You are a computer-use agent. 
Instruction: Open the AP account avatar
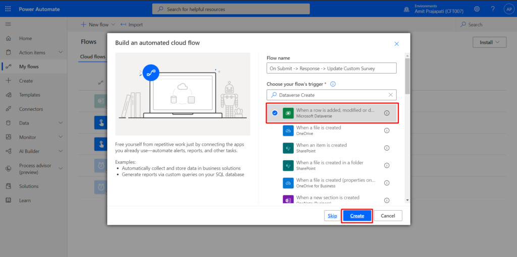click(x=508, y=9)
